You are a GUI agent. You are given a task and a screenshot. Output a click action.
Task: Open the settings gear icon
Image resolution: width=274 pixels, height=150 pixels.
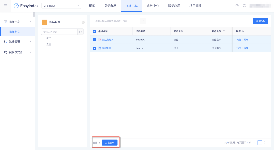tap(244, 6)
